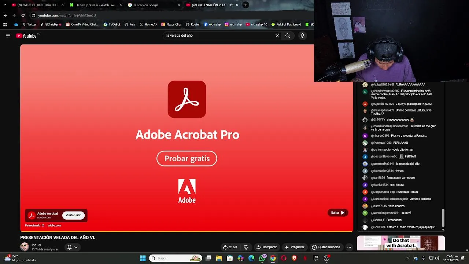Open the Nexus Clips bookmark
The height and width of the screenshot is (264, 469).
[x=171, y=25]
